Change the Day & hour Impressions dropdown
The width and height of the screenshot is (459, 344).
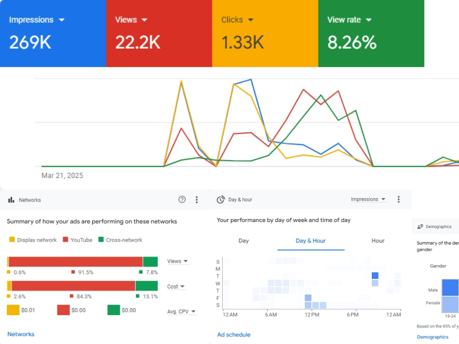pos(368,199)
